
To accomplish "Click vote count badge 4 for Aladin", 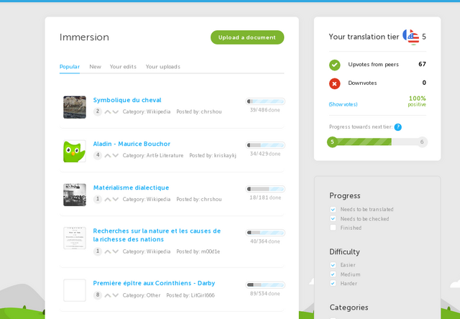I will 98,155.
